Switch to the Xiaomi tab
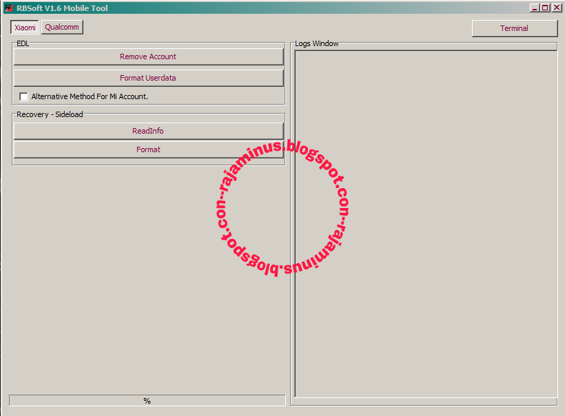 coord(25,28)
